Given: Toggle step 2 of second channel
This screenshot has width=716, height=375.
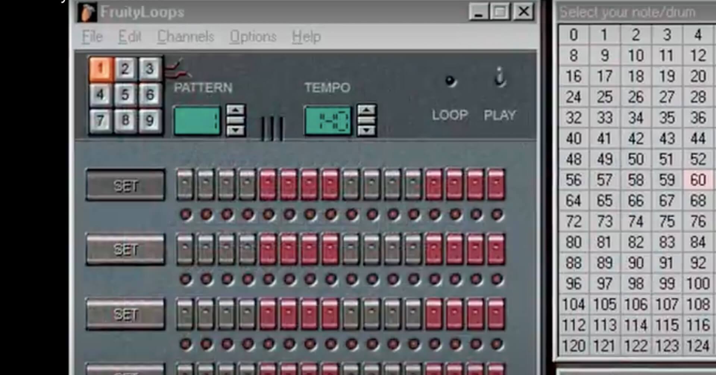Looking at the screenshot, I should (x=206, y=249).
